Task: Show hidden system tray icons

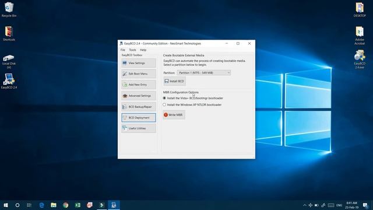Action: tap(304, 205)
